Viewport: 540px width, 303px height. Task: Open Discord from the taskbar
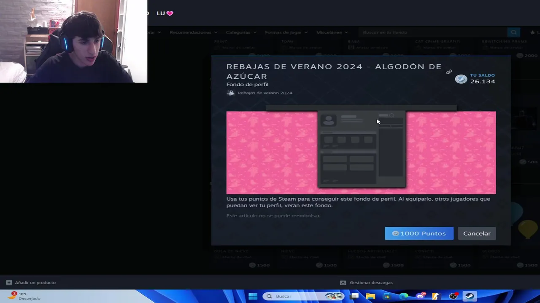click(420, 296)
